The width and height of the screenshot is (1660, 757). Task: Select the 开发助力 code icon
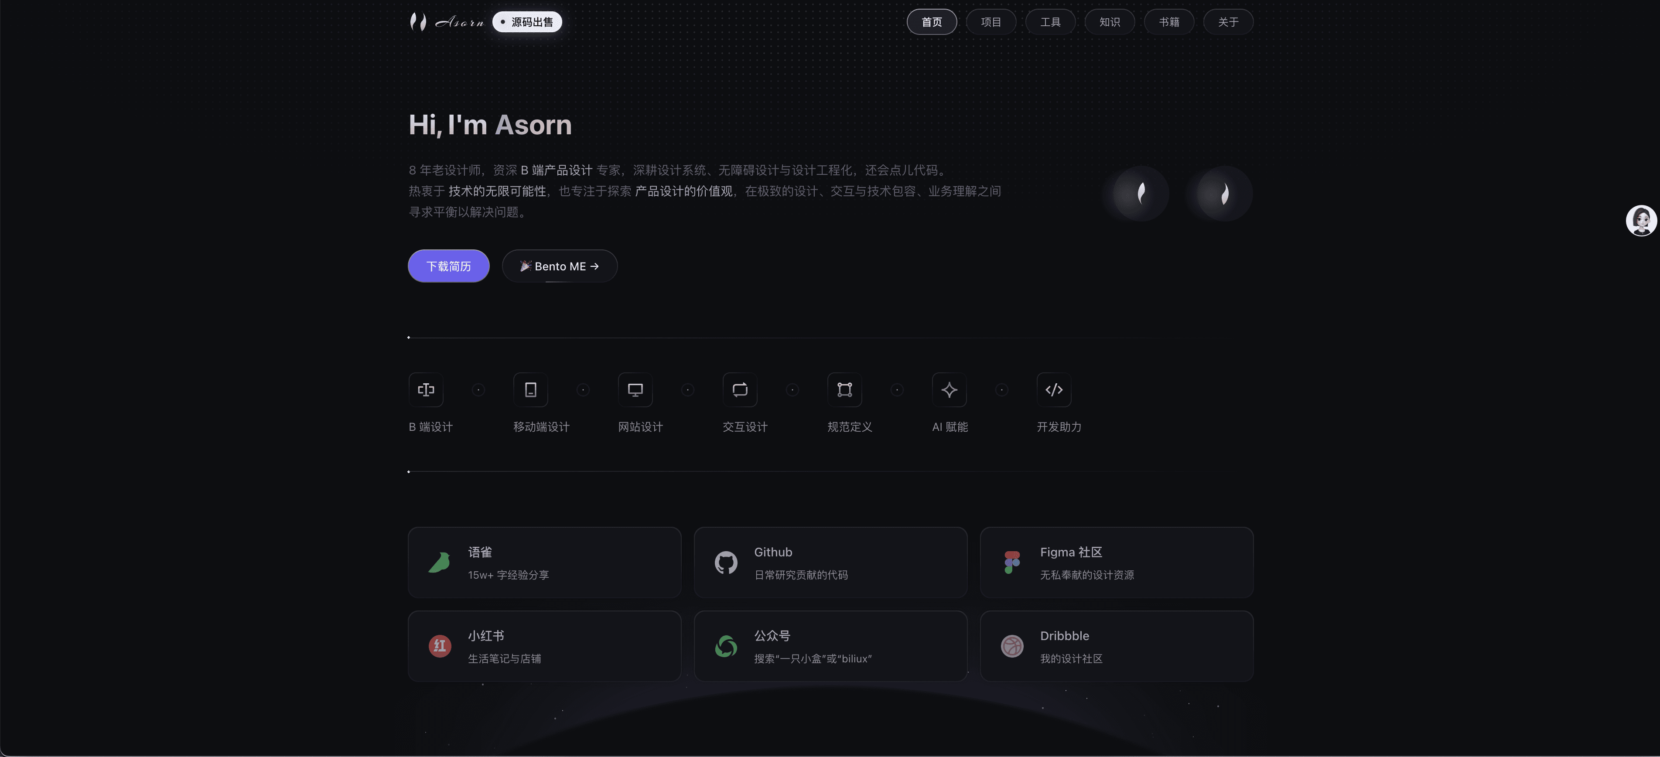click(1054, 390)
